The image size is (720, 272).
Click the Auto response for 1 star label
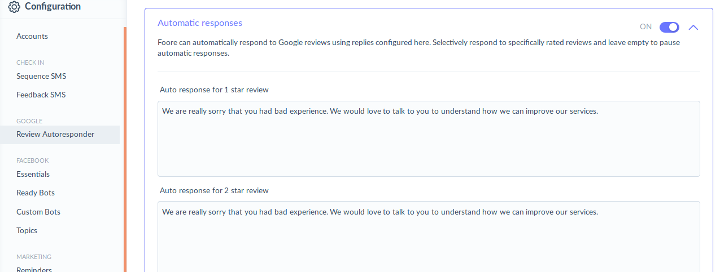(214, 90)
